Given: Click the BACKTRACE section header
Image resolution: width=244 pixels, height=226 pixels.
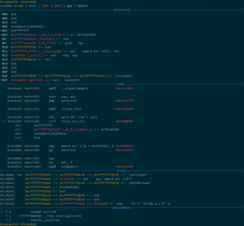Looking at the screenshot, I should (x=122, y=208).
